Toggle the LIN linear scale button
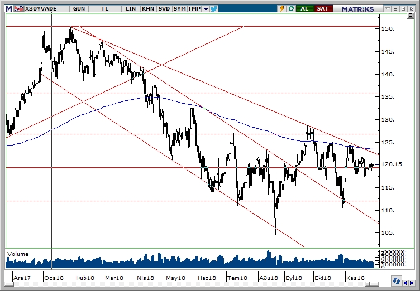The height and width of the screenshot is (291, 420). click(131, 9)
